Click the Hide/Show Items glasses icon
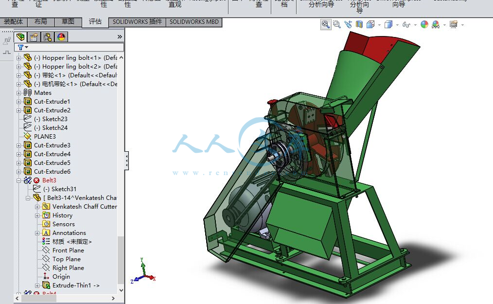The image size is (493, 304). [x=406, y=24]
